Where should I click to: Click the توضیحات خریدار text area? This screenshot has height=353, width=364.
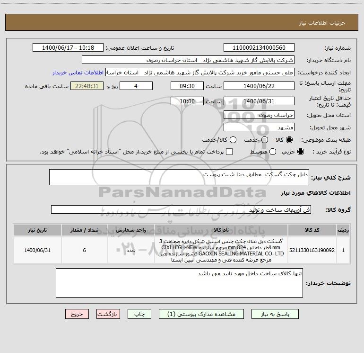179,283
